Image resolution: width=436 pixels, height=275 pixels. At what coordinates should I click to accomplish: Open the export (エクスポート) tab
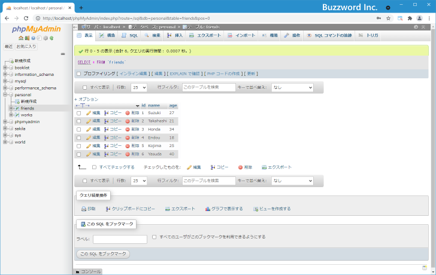click(205, 35)
